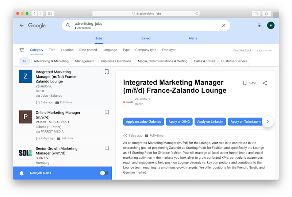Viewport: 292px width, 197px height.
Task: Save the job with SAVE bookmark button
Action: (x=250, y=83)
